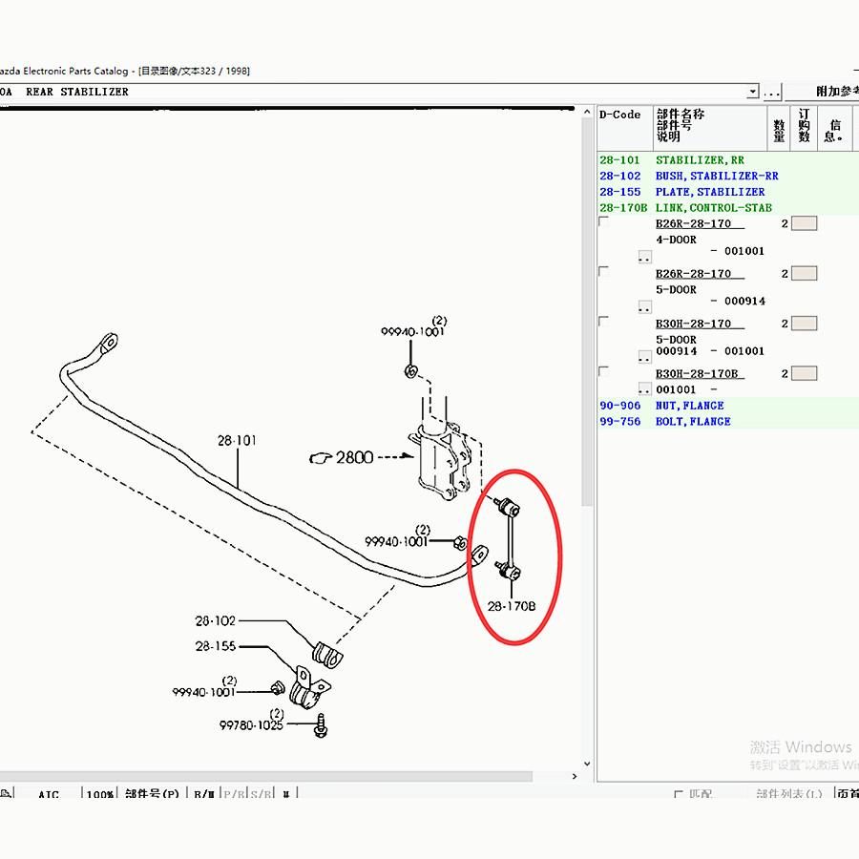Click the 100% zoom button in status bar
This screenshot has width=859, height=859.
click(99, 794)
